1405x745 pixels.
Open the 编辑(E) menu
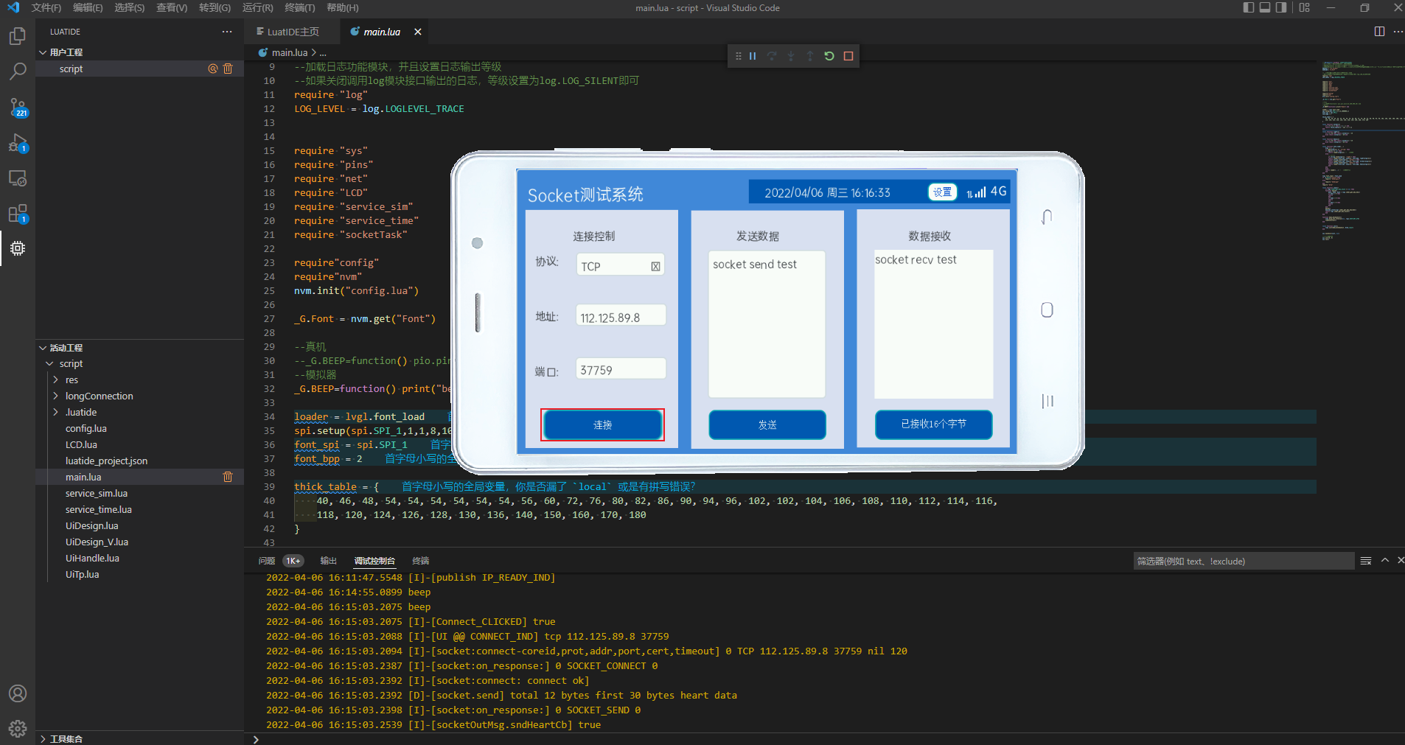click(88, 7)
